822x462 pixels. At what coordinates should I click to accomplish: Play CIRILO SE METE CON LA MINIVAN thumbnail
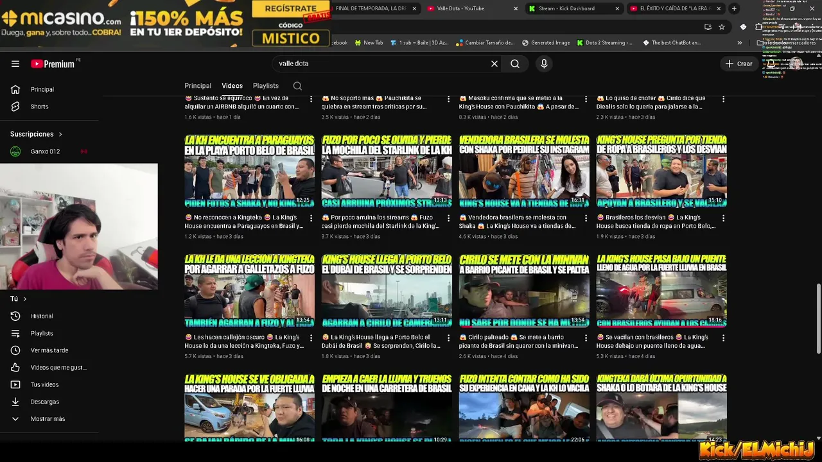tap(524, 291)
